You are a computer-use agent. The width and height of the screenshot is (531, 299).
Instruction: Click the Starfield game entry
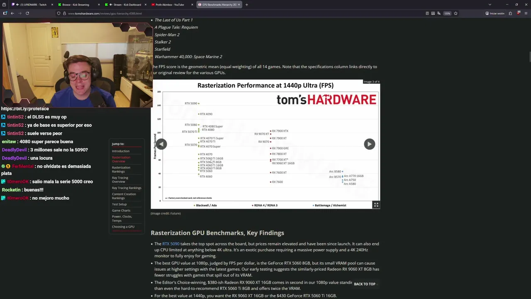(x=162, y=49)
